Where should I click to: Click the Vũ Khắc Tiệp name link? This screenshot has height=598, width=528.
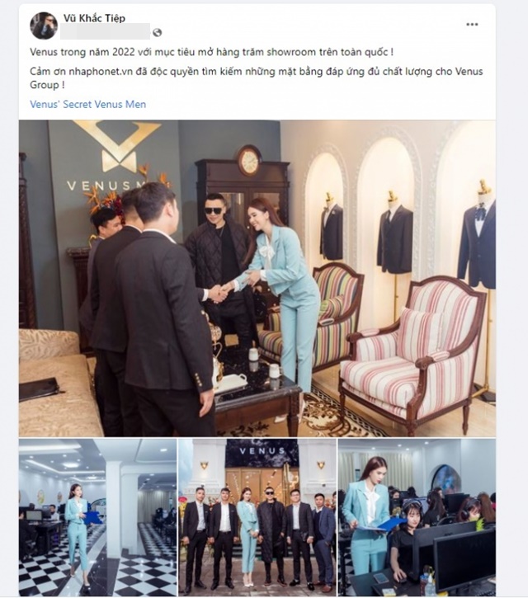(94, 18)
